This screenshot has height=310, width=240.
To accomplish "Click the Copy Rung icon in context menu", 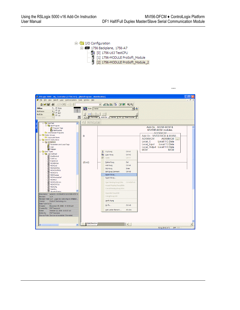I will tap(103, 155).
